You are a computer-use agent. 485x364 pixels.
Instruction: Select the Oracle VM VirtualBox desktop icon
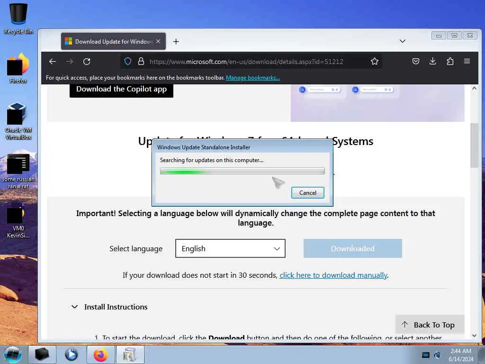(x=18, y=121)
